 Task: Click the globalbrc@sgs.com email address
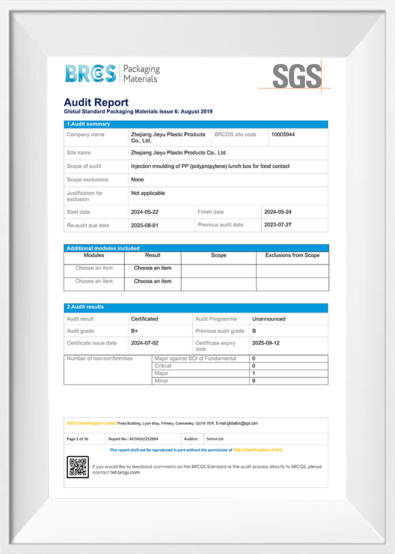242,423
